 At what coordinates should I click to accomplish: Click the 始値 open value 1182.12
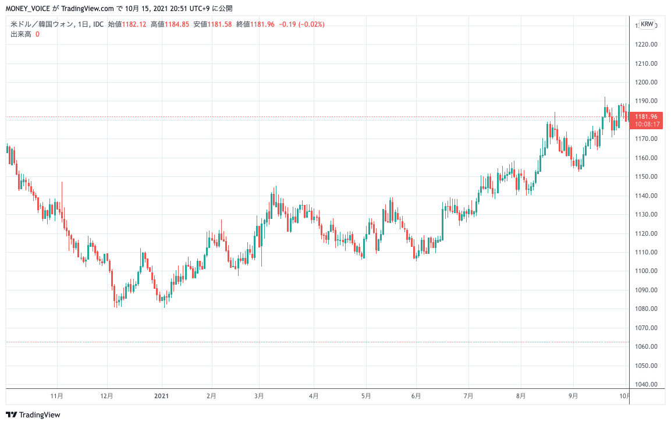pyautogui.click(x=134, y=24)
